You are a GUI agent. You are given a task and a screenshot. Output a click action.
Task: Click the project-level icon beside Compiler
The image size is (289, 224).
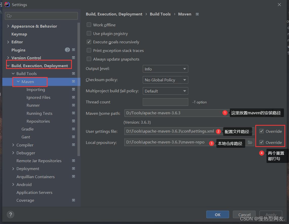coord(74,145)
